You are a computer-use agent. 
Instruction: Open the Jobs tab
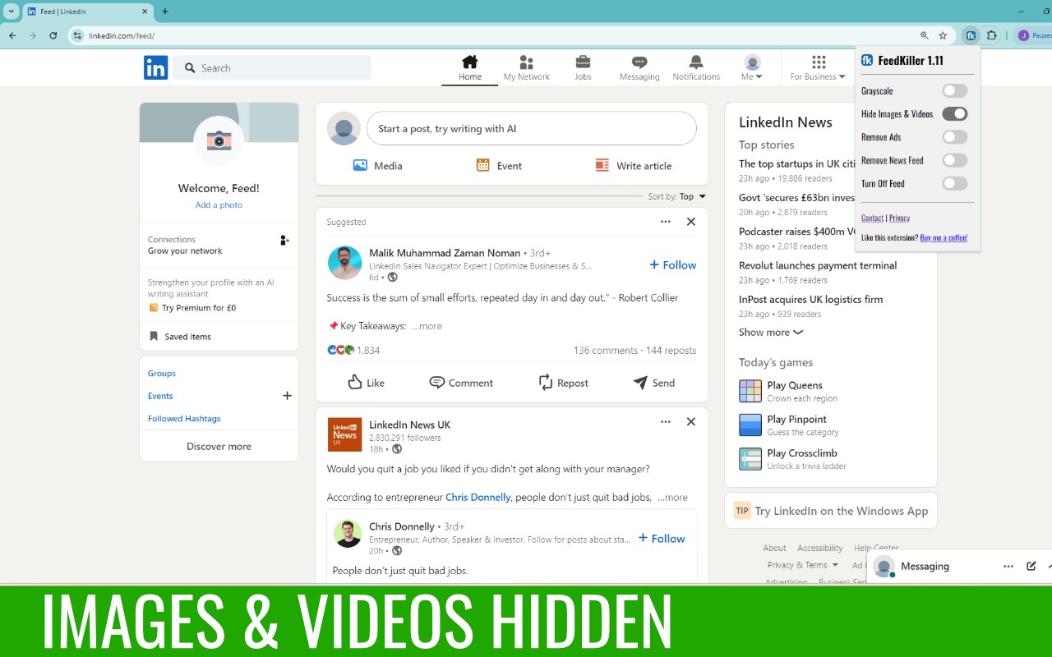point(583,68)
